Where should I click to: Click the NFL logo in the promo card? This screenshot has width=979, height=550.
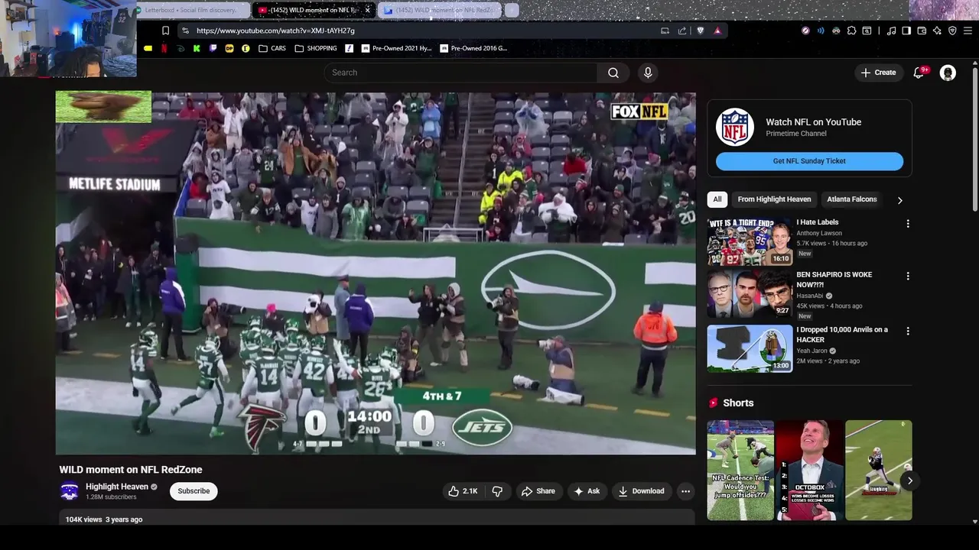[x=735, y=128]
